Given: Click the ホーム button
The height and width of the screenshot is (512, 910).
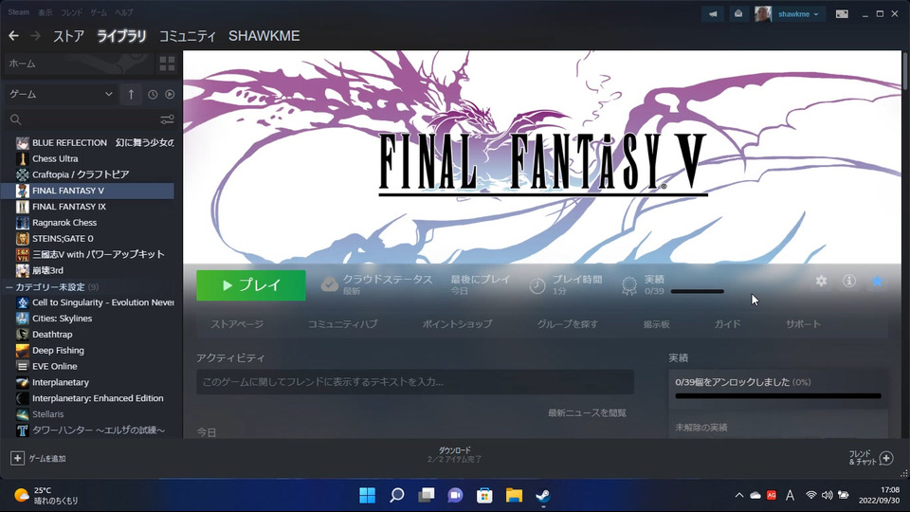Looking at the screenshot, I should click(x=79, y=64).
